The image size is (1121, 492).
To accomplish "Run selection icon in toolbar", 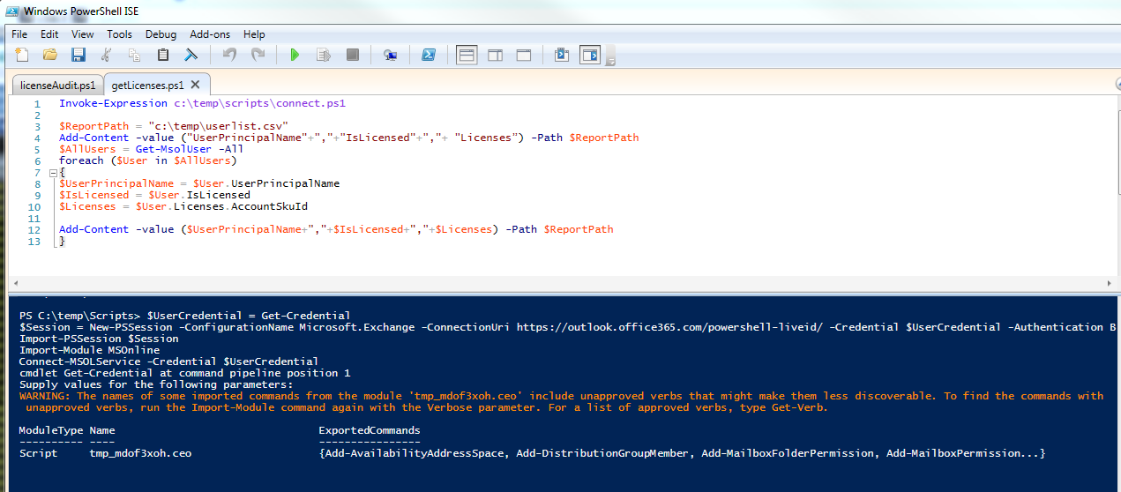I will point(324,56).
